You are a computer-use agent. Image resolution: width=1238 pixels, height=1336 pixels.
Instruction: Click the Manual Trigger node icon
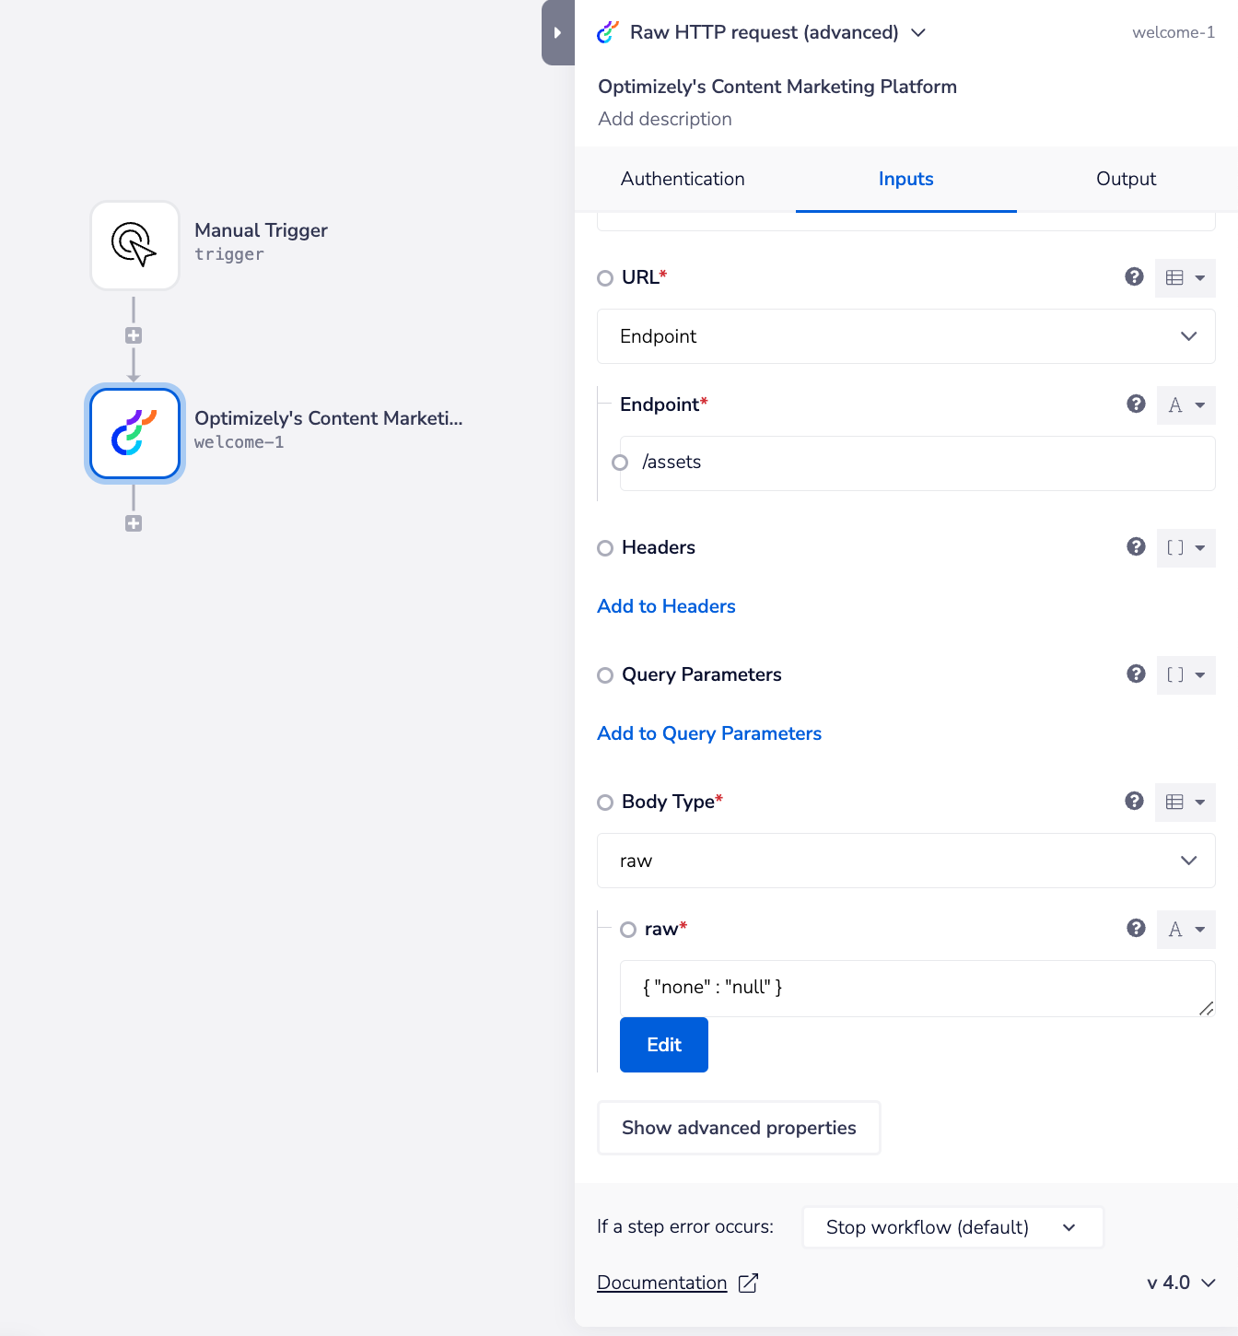(134, 245)
